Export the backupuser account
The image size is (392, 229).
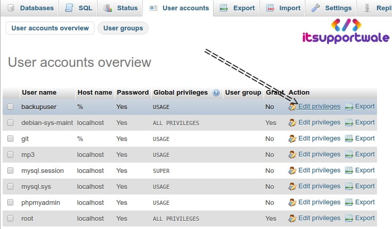click(x=365, y=107)
